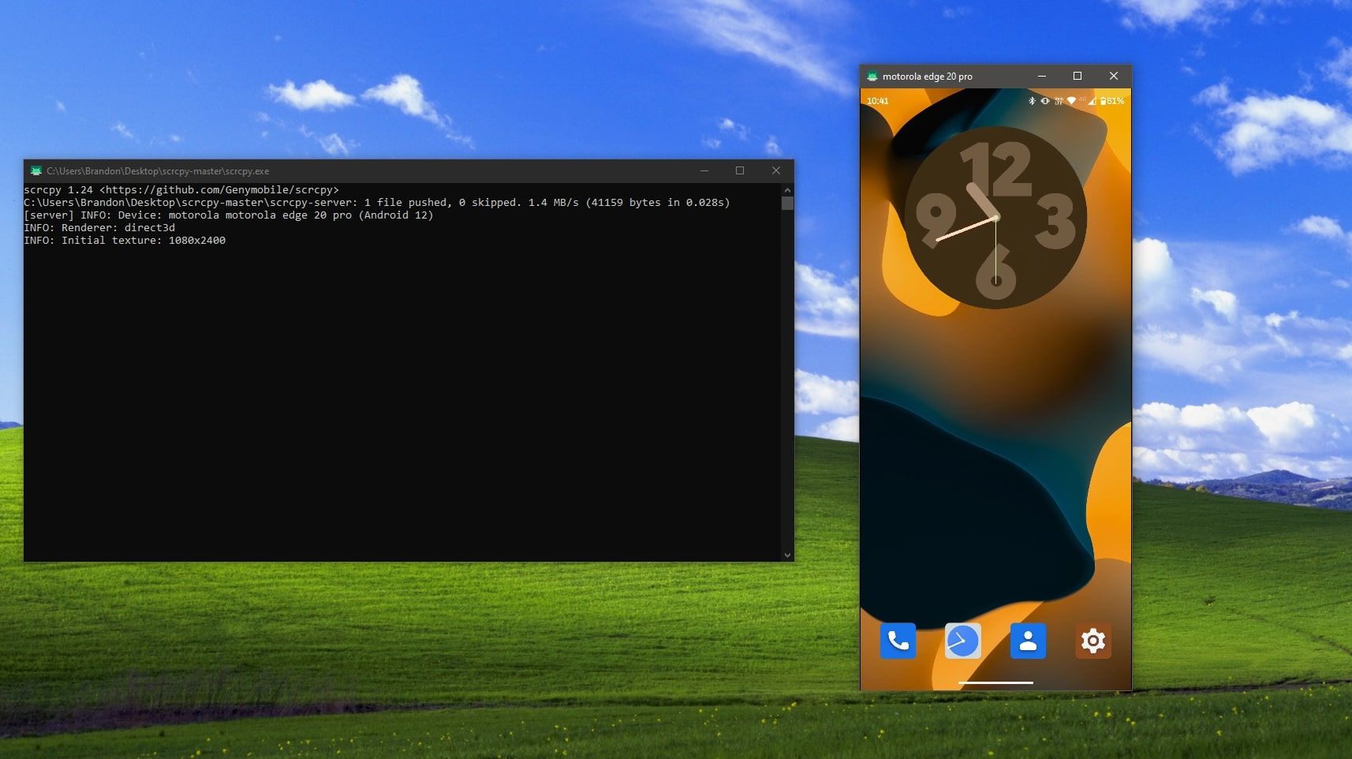This screenshot has height=759, width=1352.
Task: Tap the Wi-Fi status icon
Action: (1071, 101)
